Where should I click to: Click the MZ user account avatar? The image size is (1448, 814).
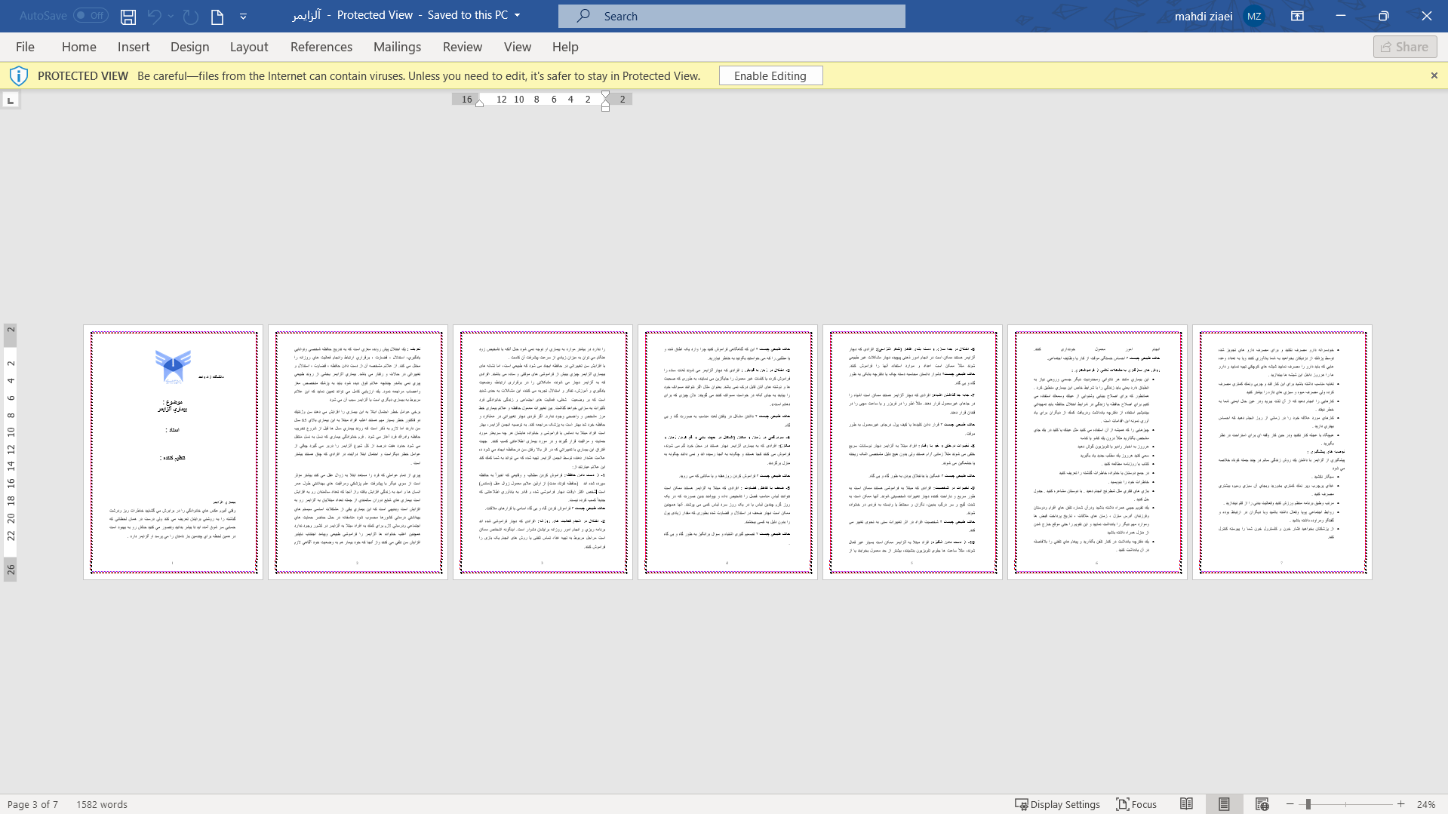coord(1254,16)
